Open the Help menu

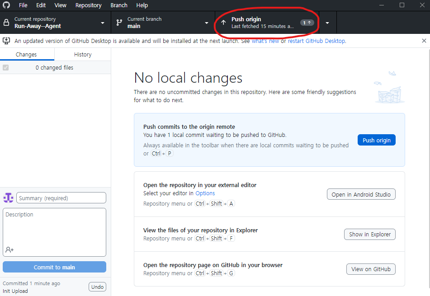pos(142,5)
